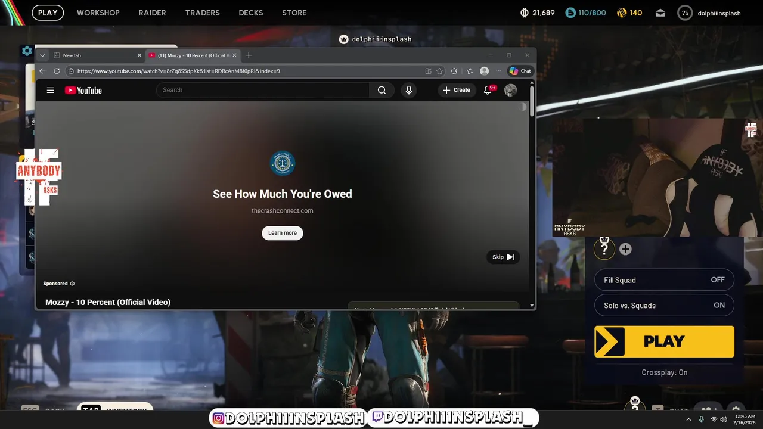
Task: Reload the YouTube page
Action: [x=57, y=71]
